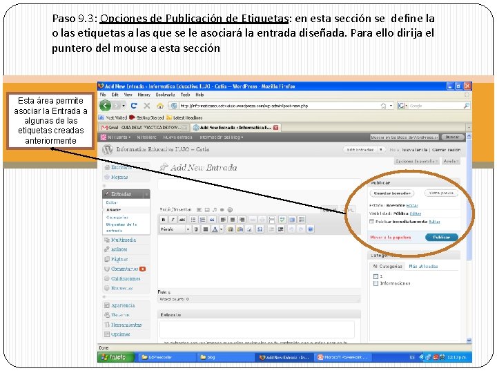Check the category '1' checkbox

376,276
